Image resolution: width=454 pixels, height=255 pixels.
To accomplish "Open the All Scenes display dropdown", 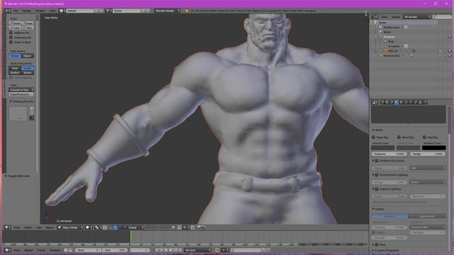I will 417,17.
